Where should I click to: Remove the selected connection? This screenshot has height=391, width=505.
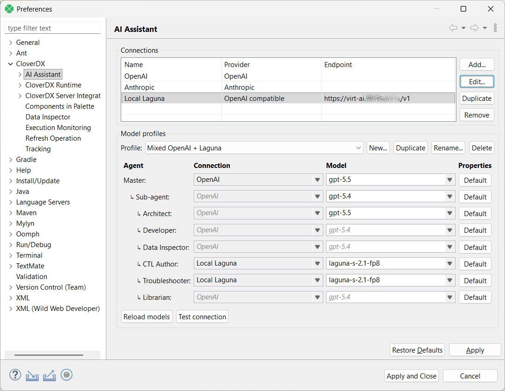pyautogui.click(x=477, y=115)
